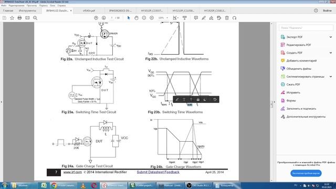The image size is (336, 189).
Task: Switch to the irf540n.pdf tab
Action: (89, 10)
